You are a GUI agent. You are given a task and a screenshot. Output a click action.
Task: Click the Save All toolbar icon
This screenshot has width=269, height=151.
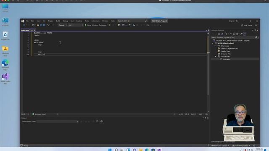(44, 25)
